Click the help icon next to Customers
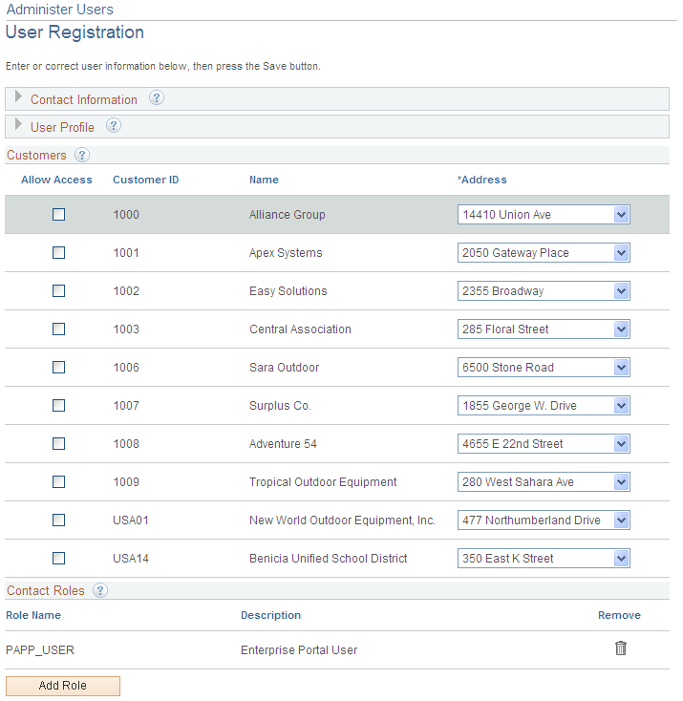Image resolution: width=683 pixels, height=701 pixels. [x=82, y=155]
